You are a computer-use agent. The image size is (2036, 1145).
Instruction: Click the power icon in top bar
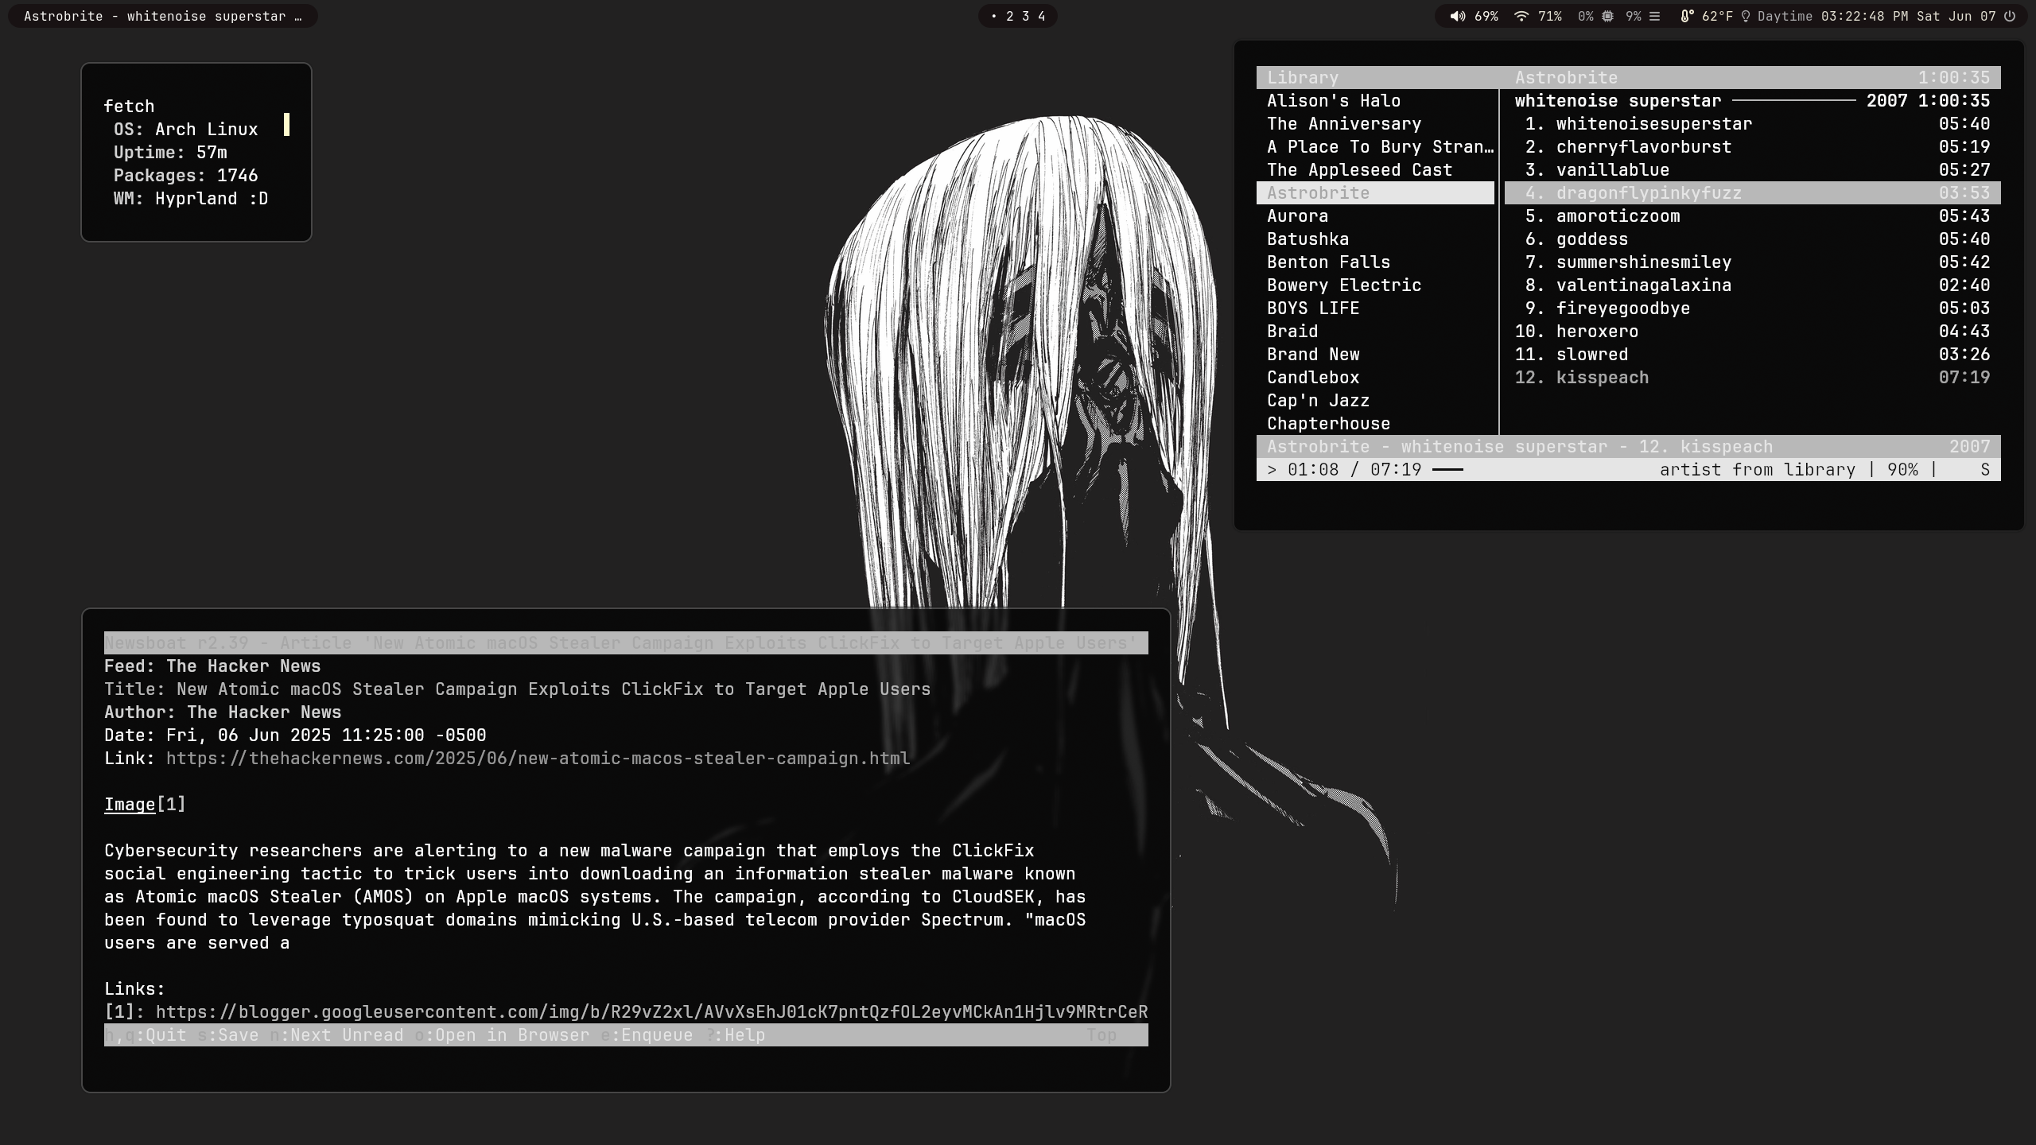click(2010, 16)
